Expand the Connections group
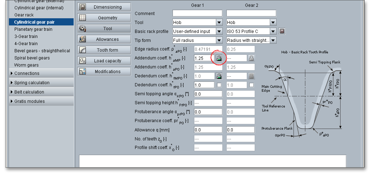Screen dimensions: 370x173 [x=27, y=73]
